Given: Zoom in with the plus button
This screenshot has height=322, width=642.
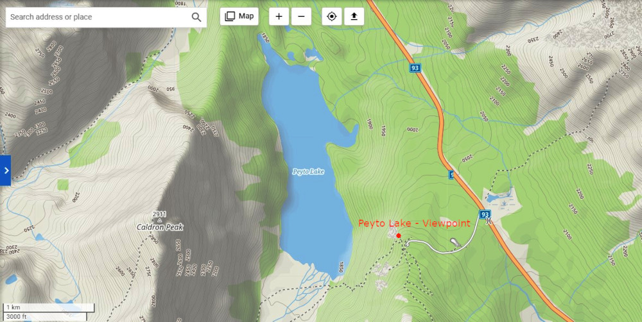Looking at the screenshot, I should point(279,17).
